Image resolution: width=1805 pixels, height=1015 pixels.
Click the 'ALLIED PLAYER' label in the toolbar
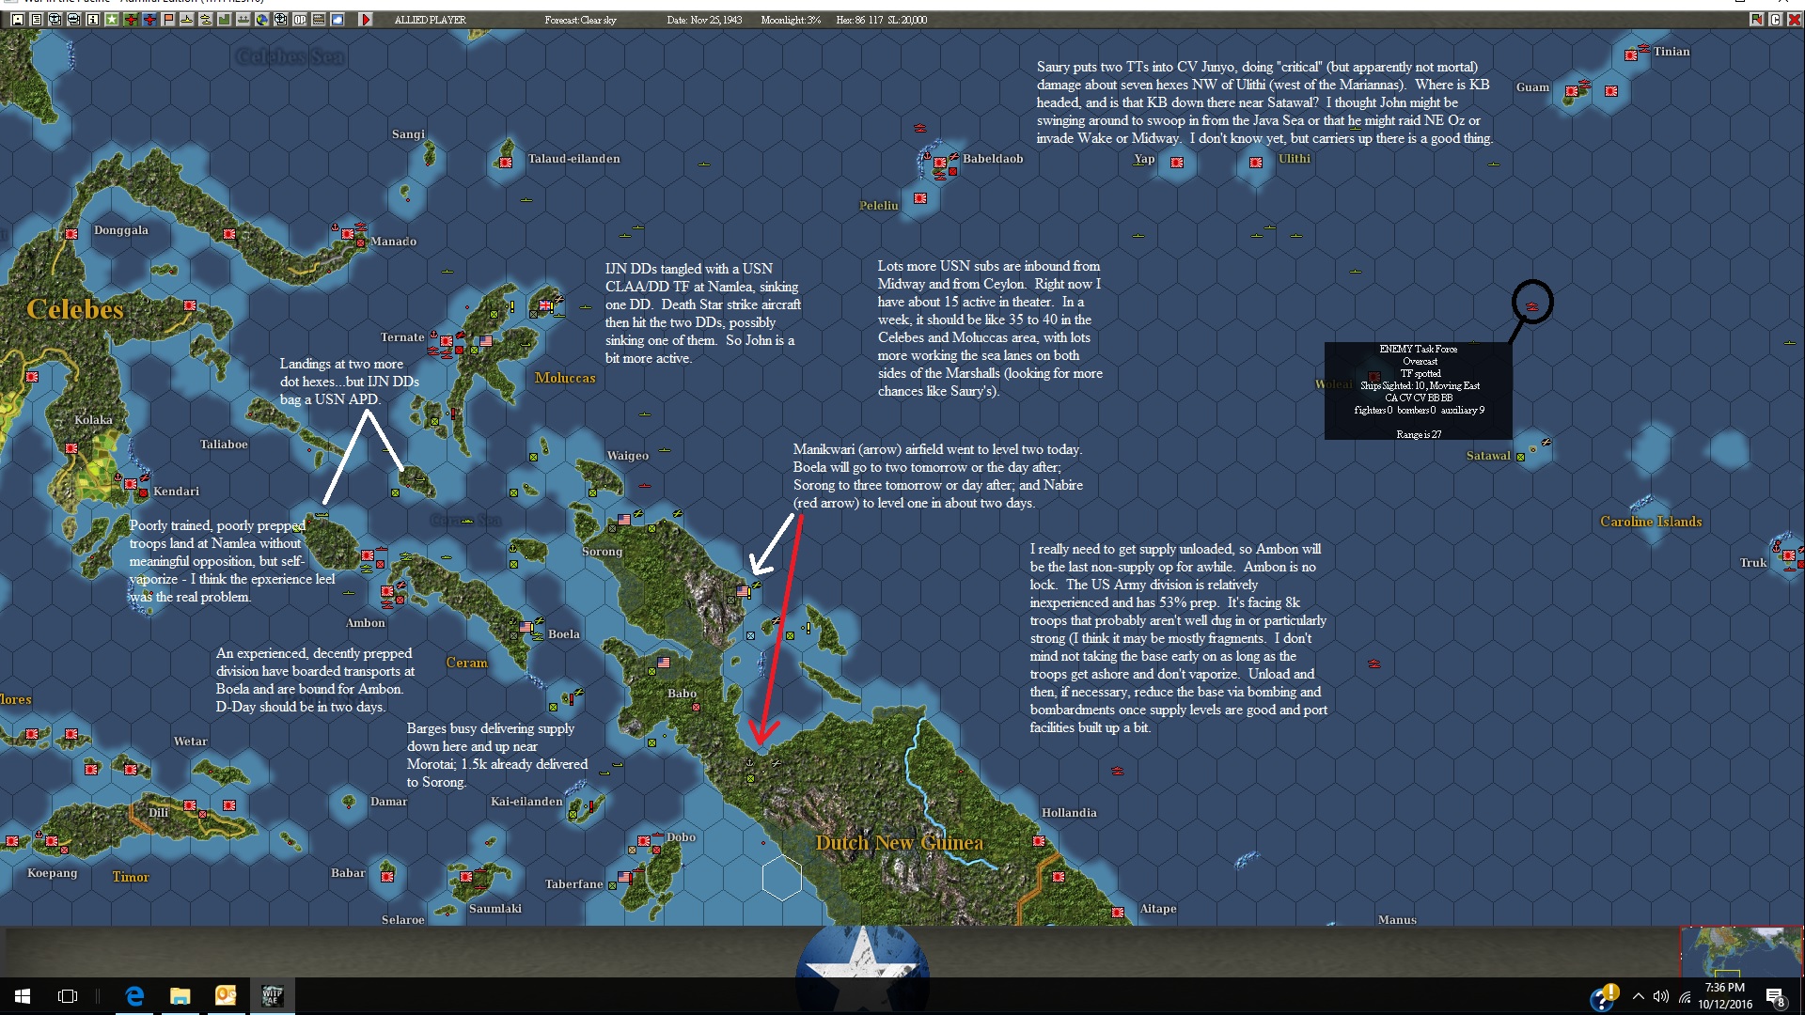[x=430, y=20]
